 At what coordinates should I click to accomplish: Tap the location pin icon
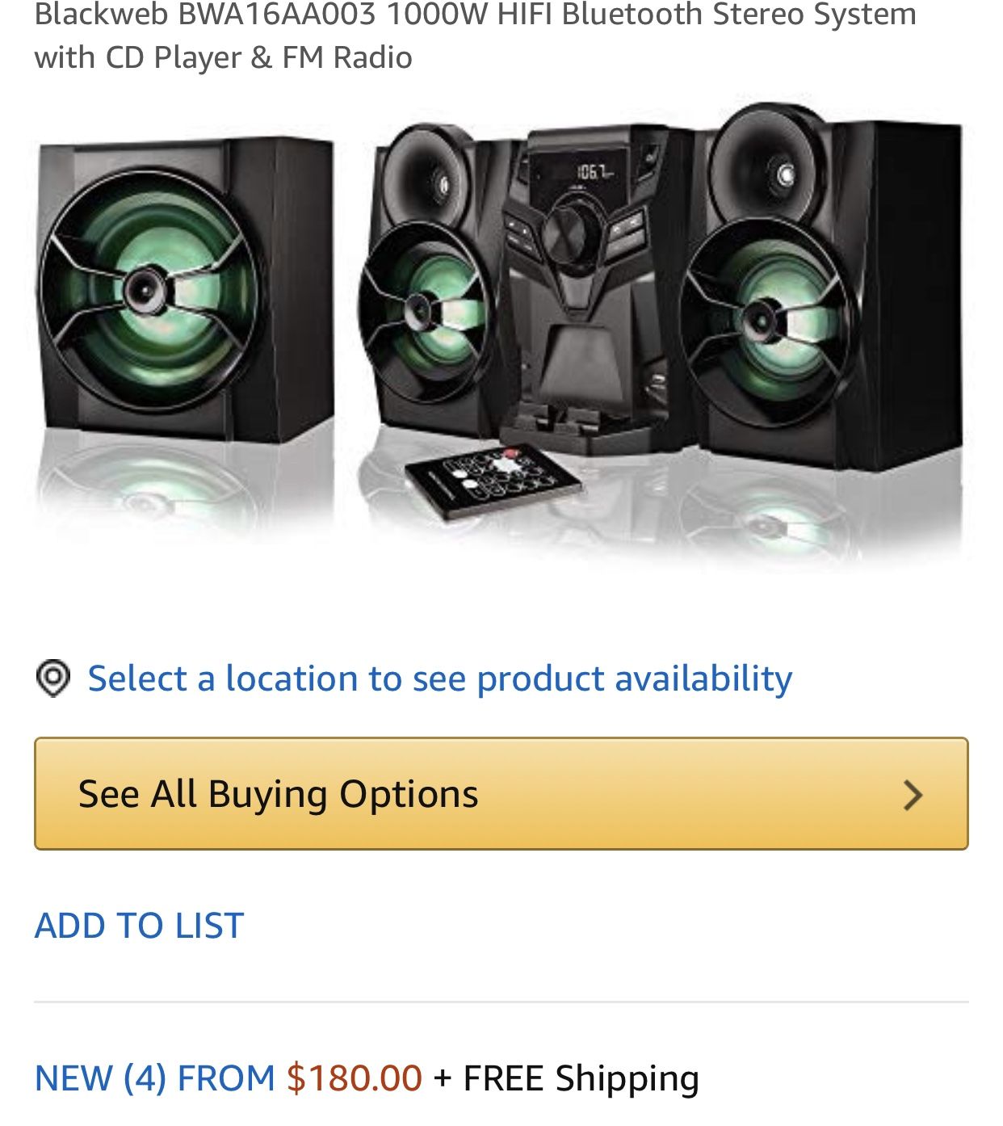pyautogui.click(x=53, y=678)
